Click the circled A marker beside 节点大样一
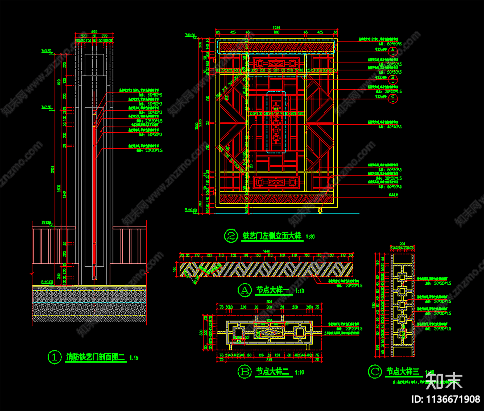484x411 pixels. coord(245,290)
